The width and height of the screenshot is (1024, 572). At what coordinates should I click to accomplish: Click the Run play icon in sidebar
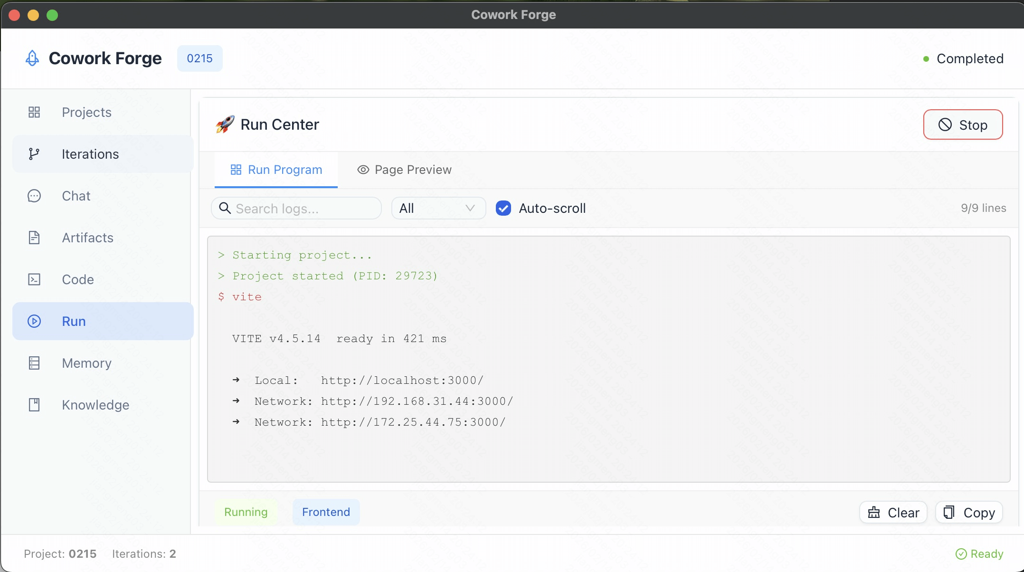(34, 321)
